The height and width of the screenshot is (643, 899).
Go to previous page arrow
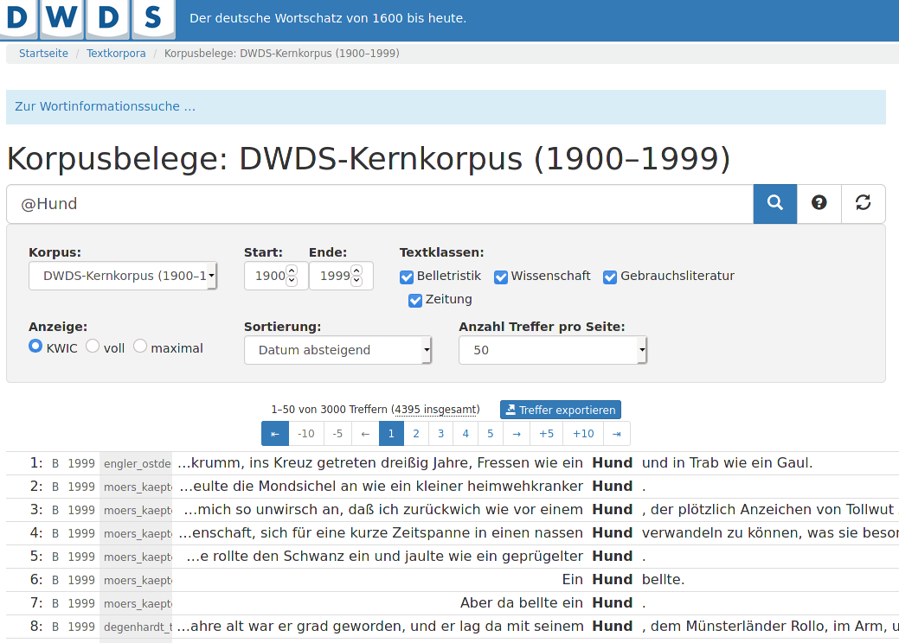coord(366,434)
